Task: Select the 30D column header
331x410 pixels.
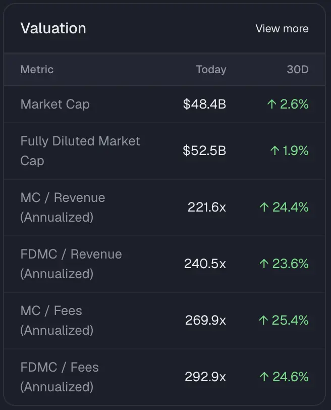Action: pos(297,70)
